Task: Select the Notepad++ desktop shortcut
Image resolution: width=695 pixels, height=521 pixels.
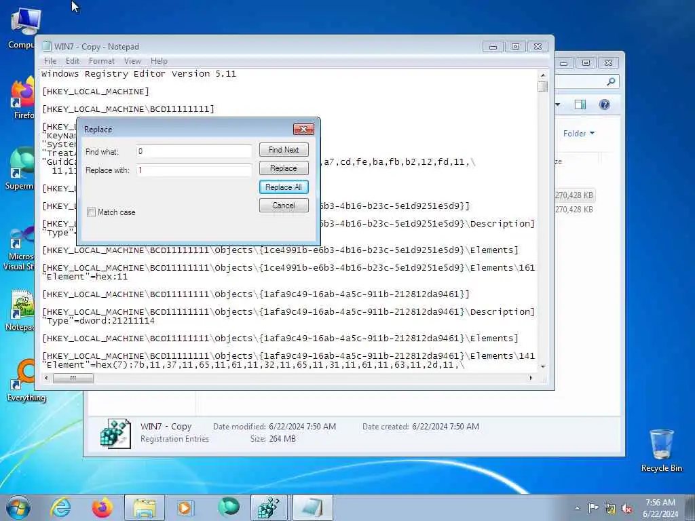Action: (20, 311)
